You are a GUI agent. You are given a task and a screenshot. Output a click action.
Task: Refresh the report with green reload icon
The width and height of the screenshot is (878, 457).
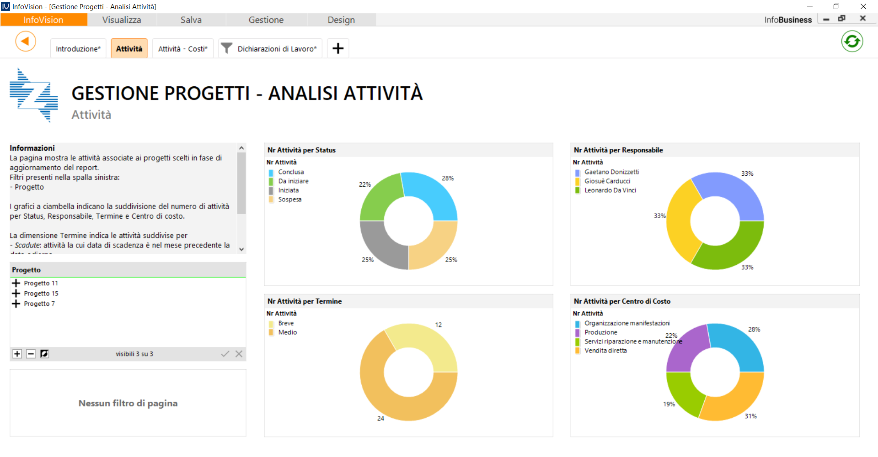coord(852,42)
